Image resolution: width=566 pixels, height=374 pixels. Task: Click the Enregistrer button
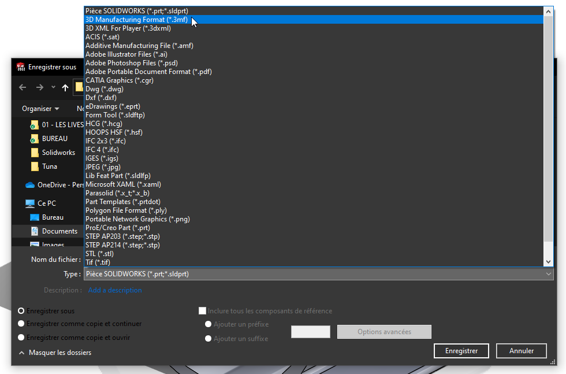pos(461,351)
